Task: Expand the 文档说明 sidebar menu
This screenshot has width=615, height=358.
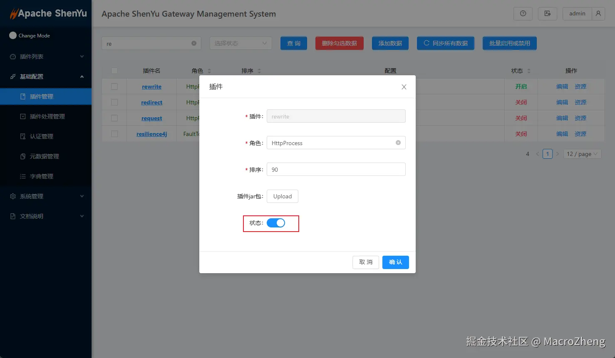Action: (46, 216)
